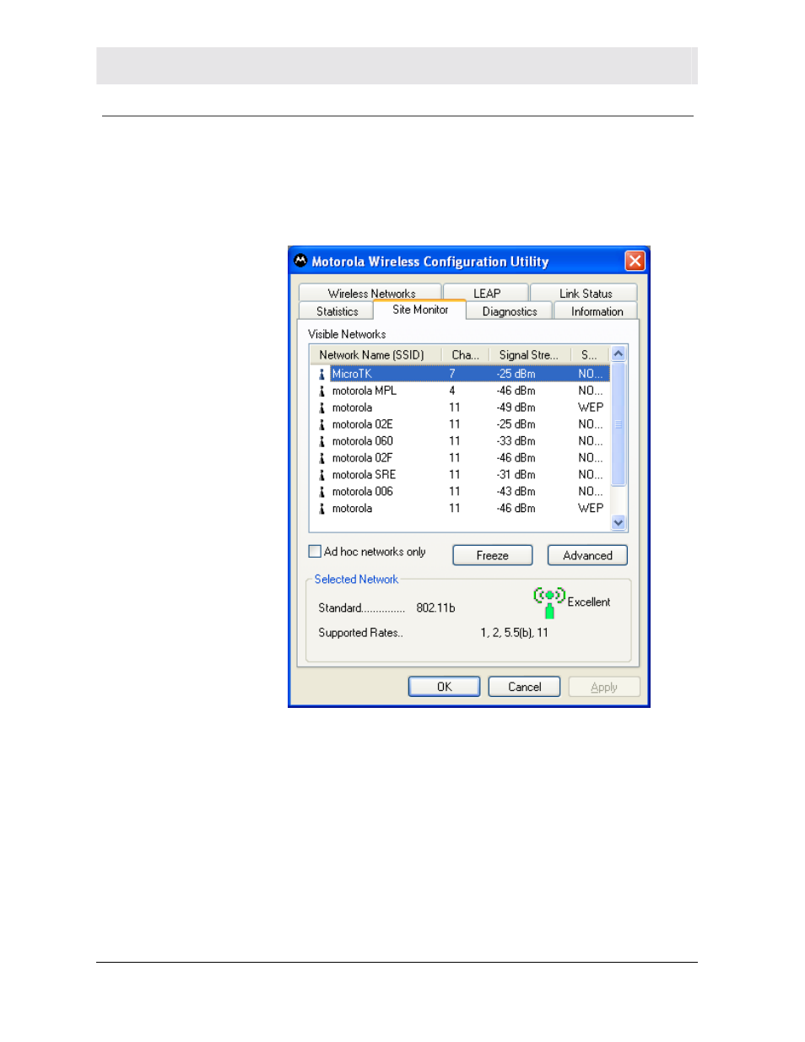Image resolution: width=805 pixels, height=1042 pixels.
Task: Click -33 dBm signal value
Action: click(516, 441)
